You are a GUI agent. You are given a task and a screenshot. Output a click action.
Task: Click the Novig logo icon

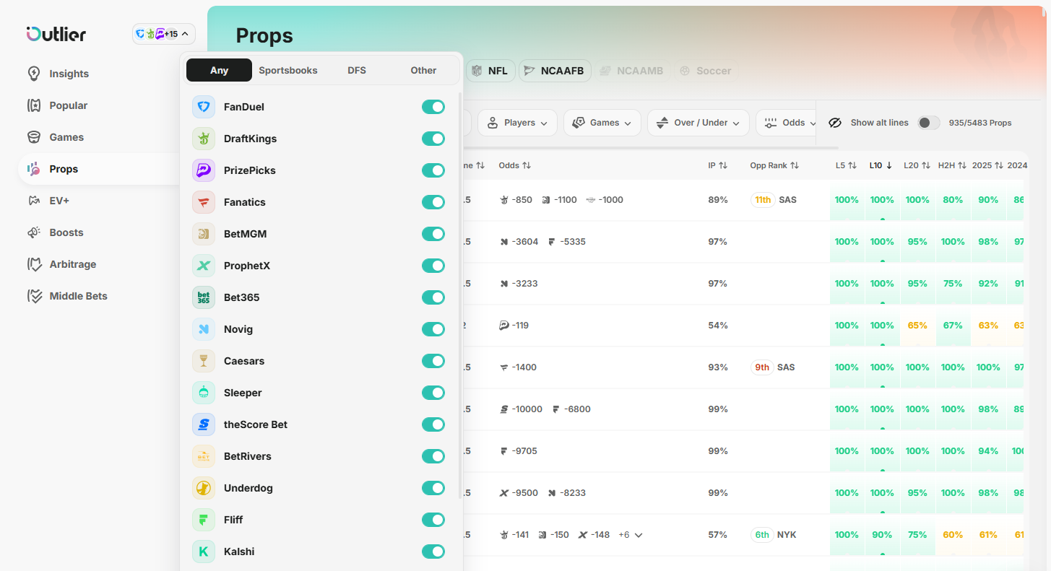(204, 329)
